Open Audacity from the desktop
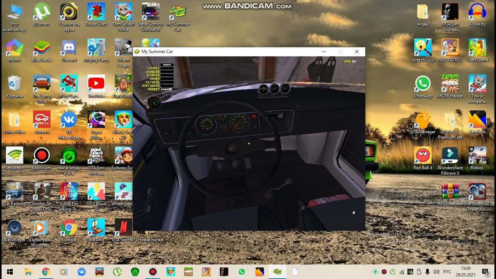 point(477,15)
